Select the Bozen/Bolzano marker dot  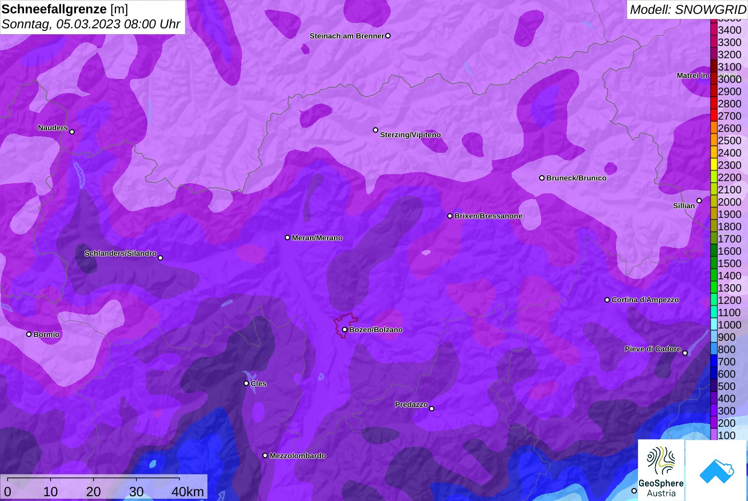(345, 330)
